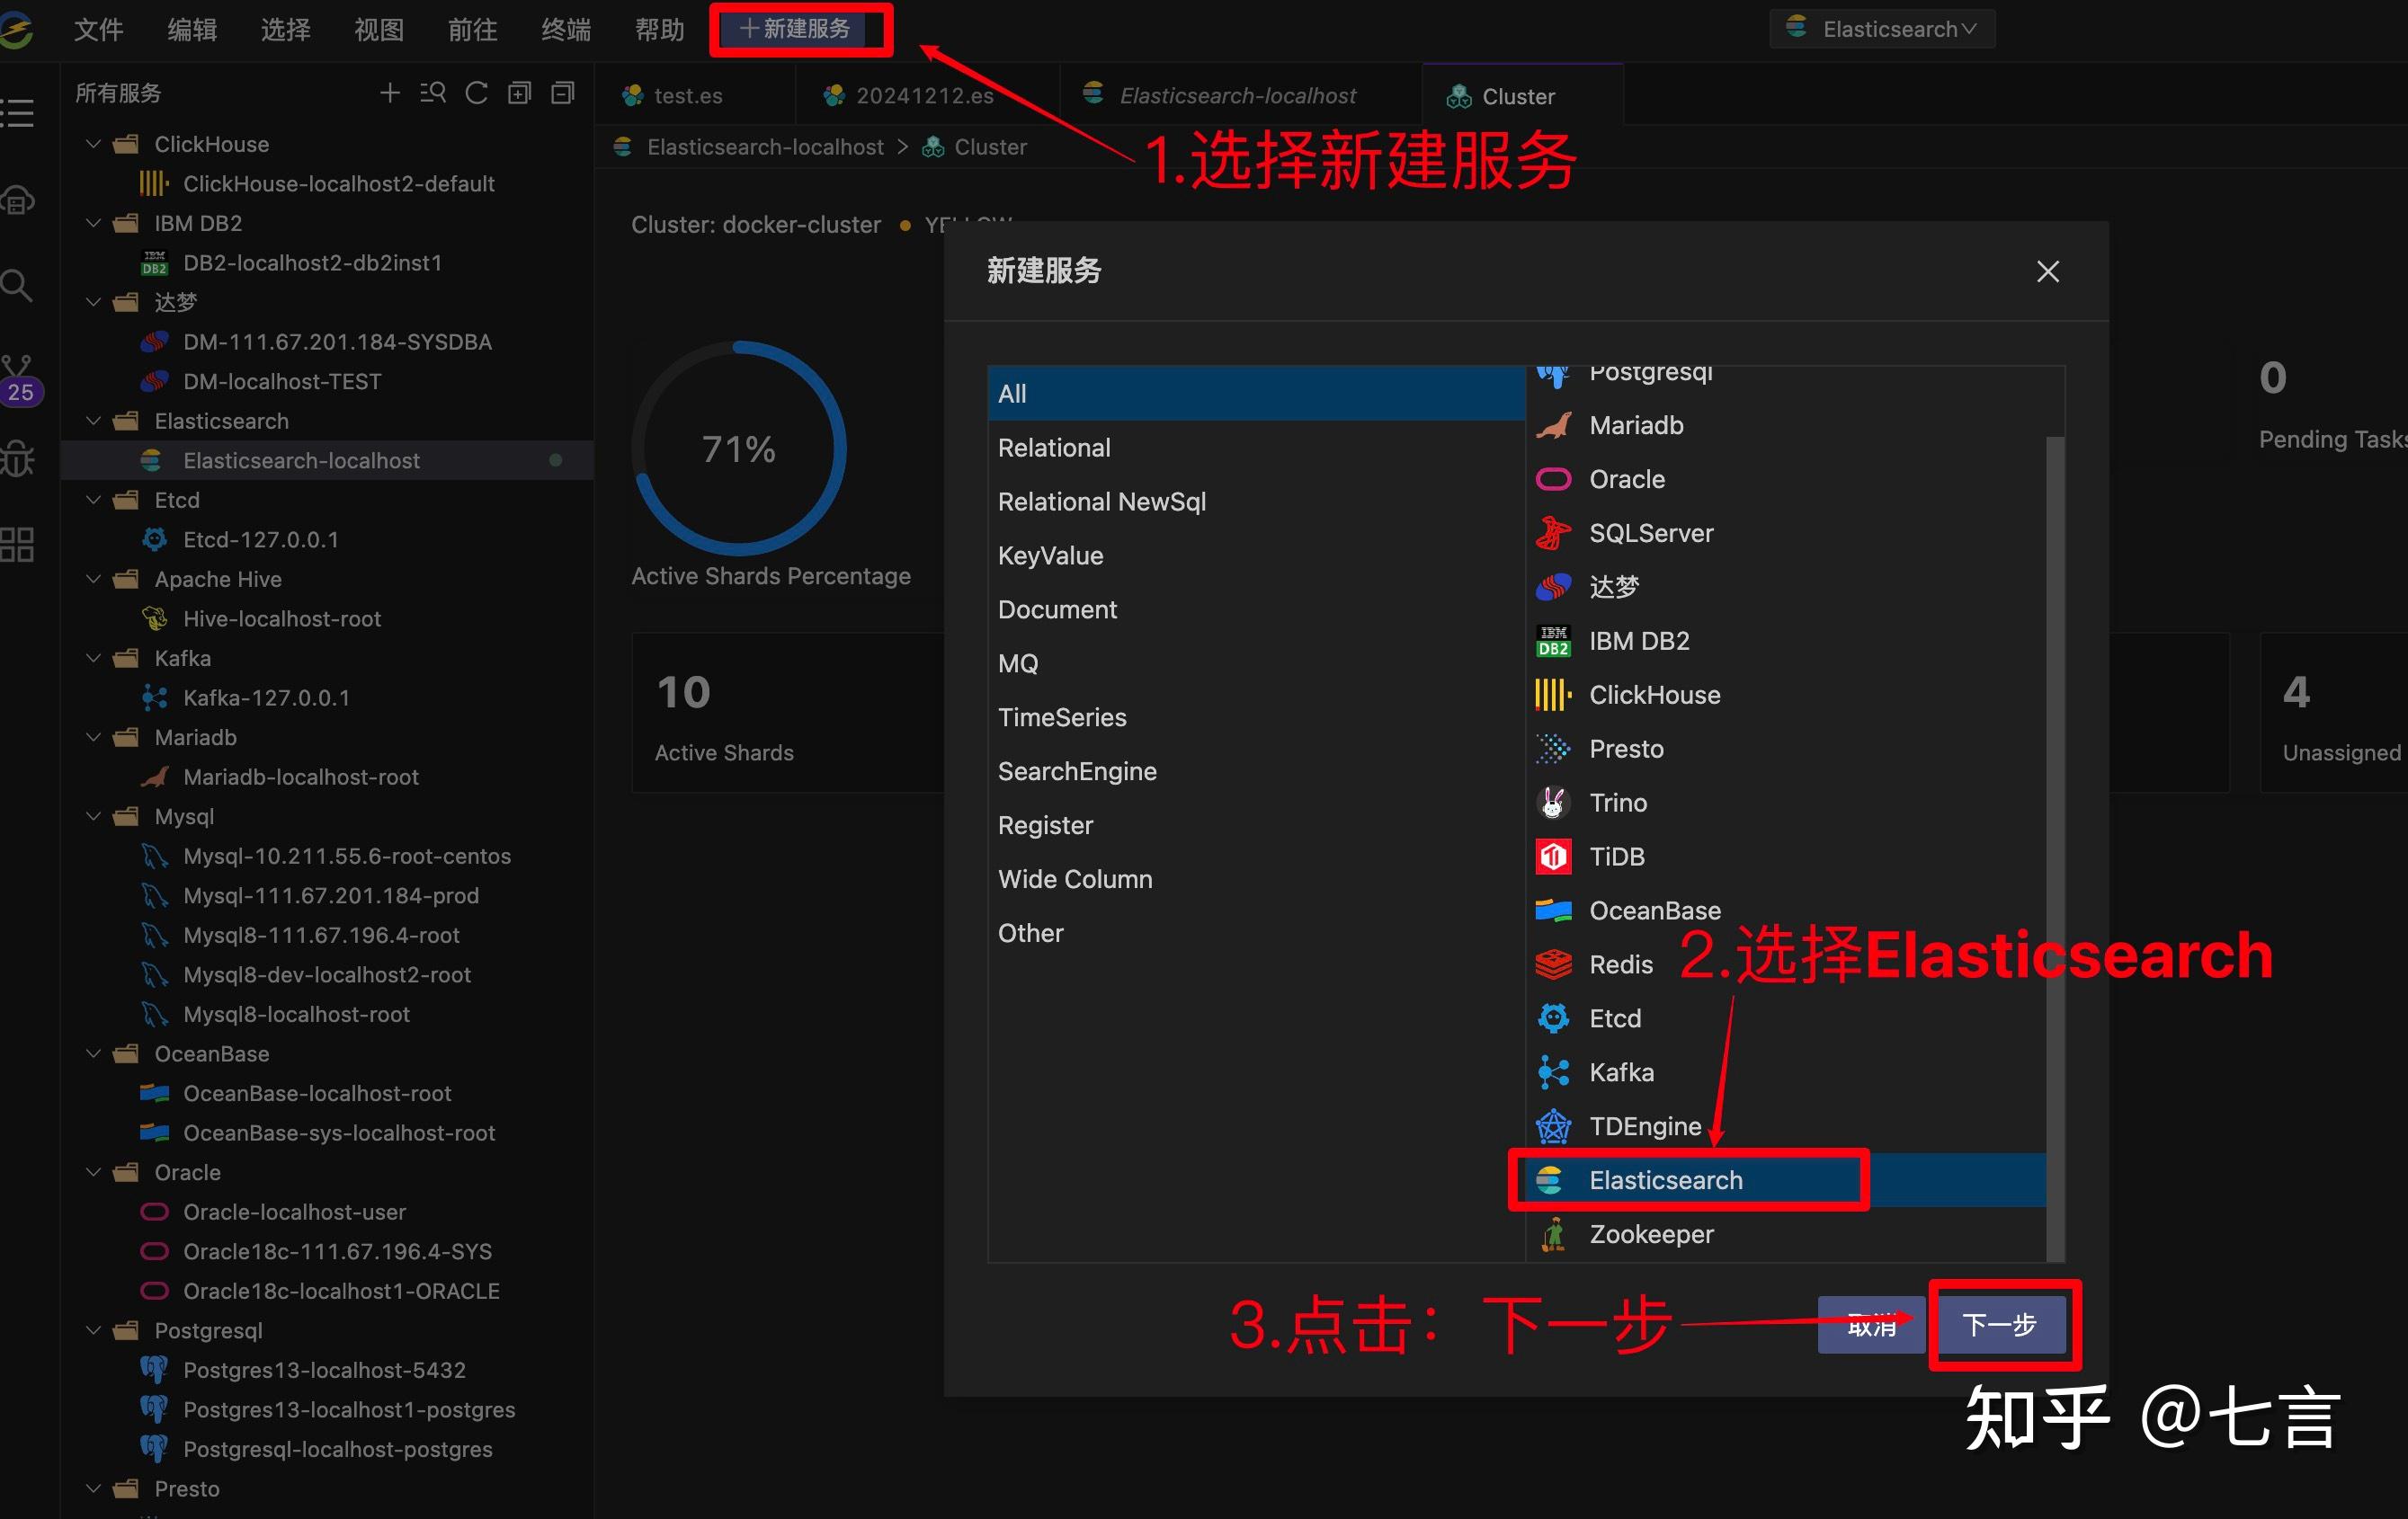The width and height of the screenshot is (2408, 1519).
Task: Expand the Presto tree node
Action: [x=93, y=1488]
